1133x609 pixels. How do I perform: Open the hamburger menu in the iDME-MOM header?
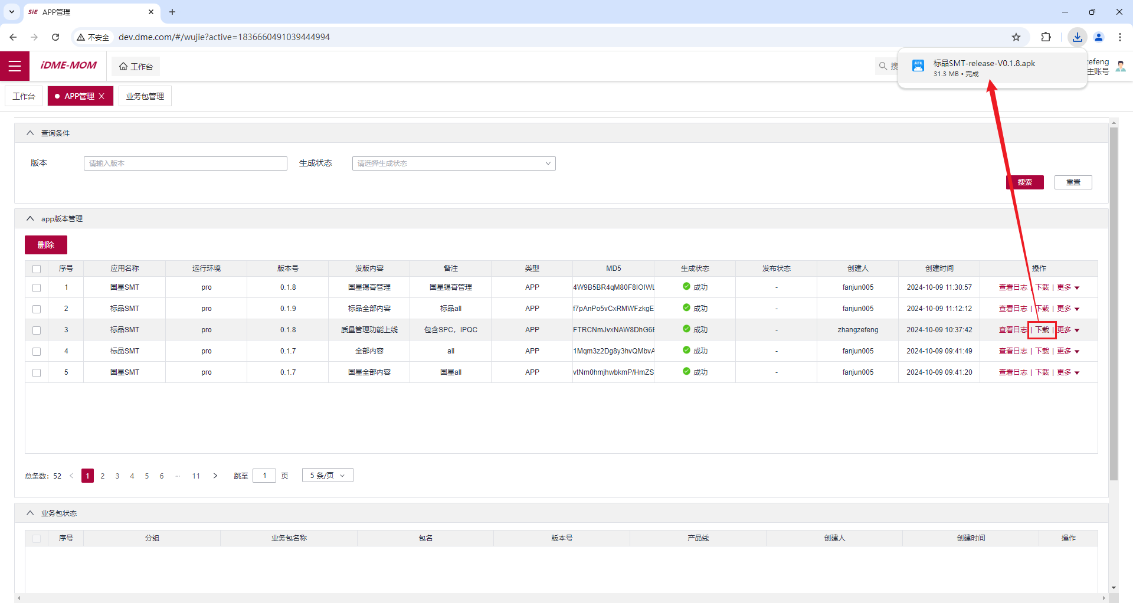[15, 66]
